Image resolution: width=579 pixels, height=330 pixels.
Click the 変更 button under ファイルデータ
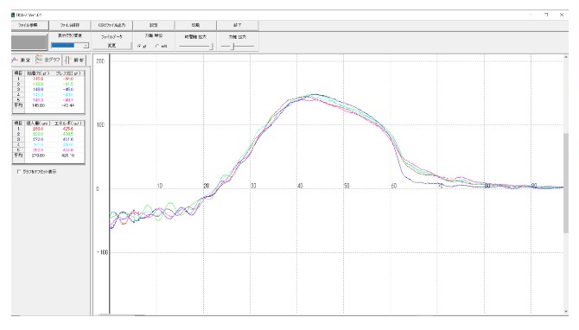click(111, 46)
